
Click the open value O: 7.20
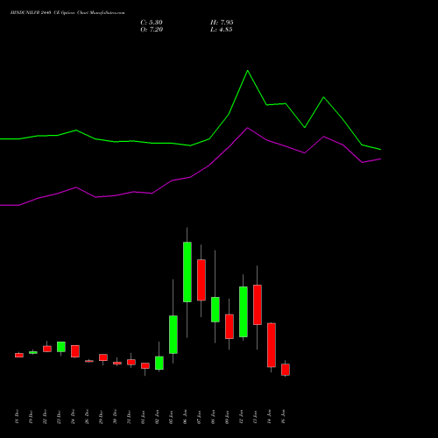tap(152, 30)
